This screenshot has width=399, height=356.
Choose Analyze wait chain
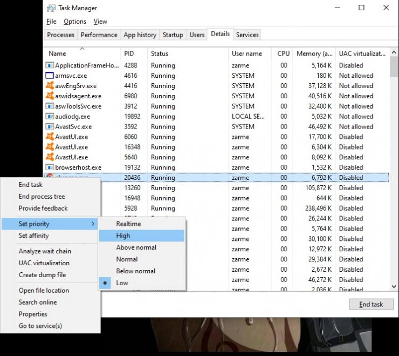pyautogui.click(x=50, y=251)
